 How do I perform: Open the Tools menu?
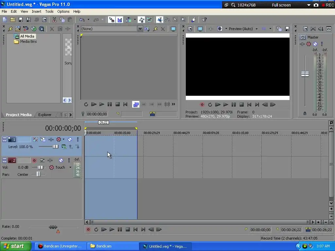(x=49, y=11)
